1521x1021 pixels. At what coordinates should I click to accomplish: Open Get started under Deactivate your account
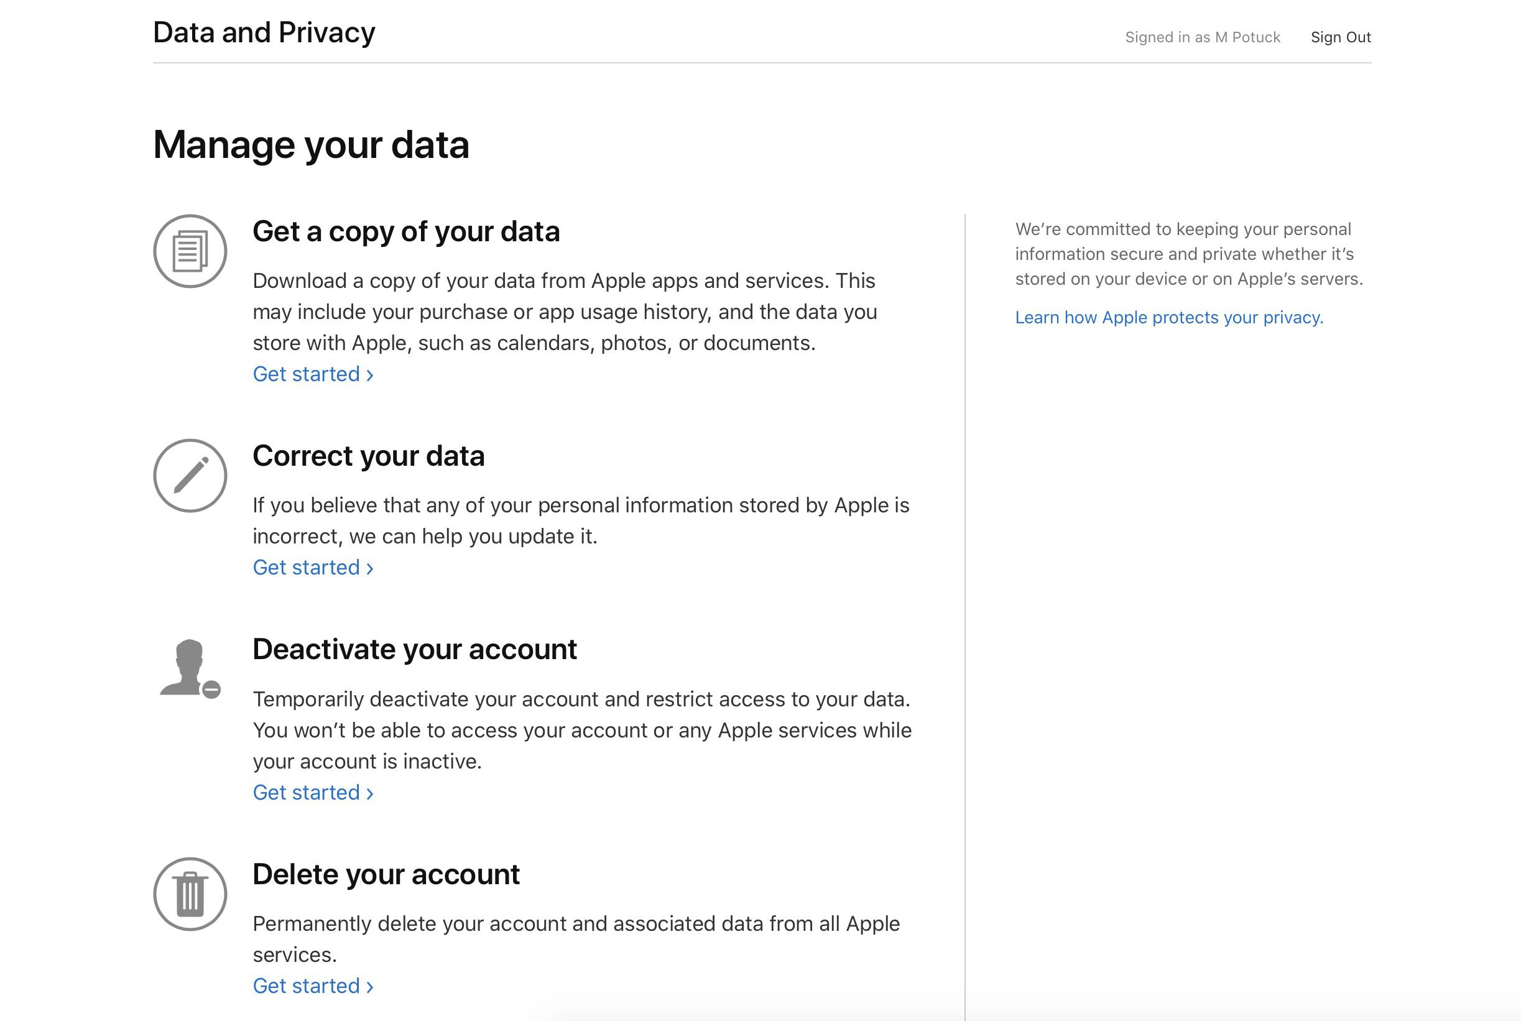coord(306,792)
